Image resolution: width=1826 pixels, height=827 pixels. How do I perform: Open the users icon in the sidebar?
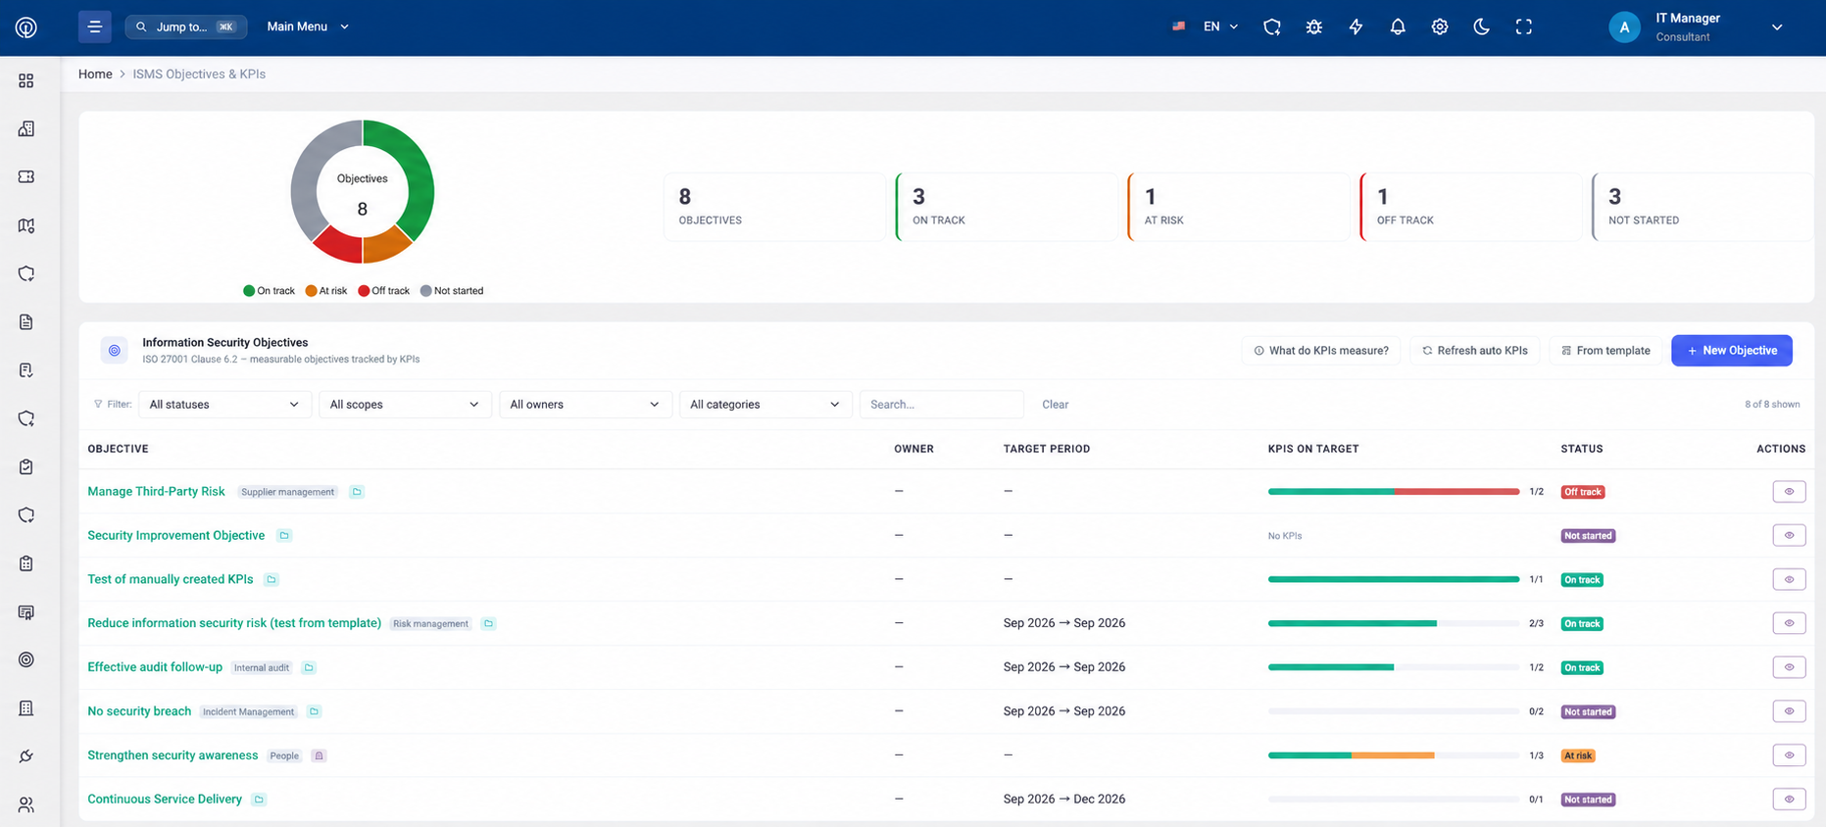(26, 804)
